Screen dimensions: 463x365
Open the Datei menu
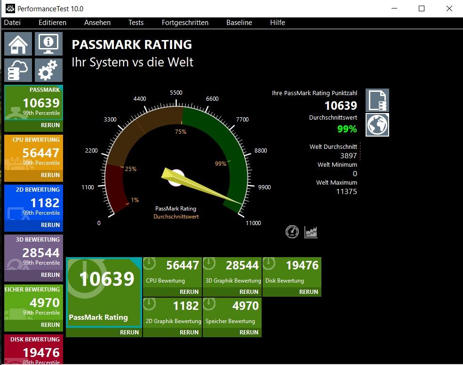[12, 23]
